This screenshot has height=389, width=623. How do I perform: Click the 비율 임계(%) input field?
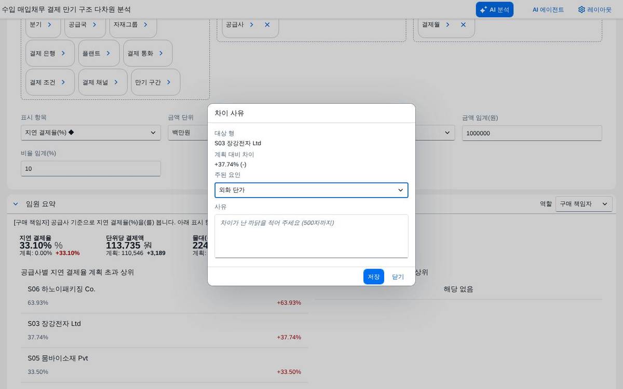point(91,169)
